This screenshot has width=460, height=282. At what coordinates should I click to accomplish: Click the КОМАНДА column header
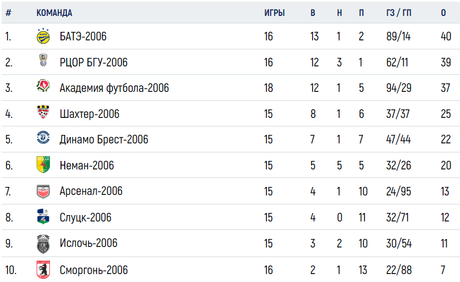point(54,13)
